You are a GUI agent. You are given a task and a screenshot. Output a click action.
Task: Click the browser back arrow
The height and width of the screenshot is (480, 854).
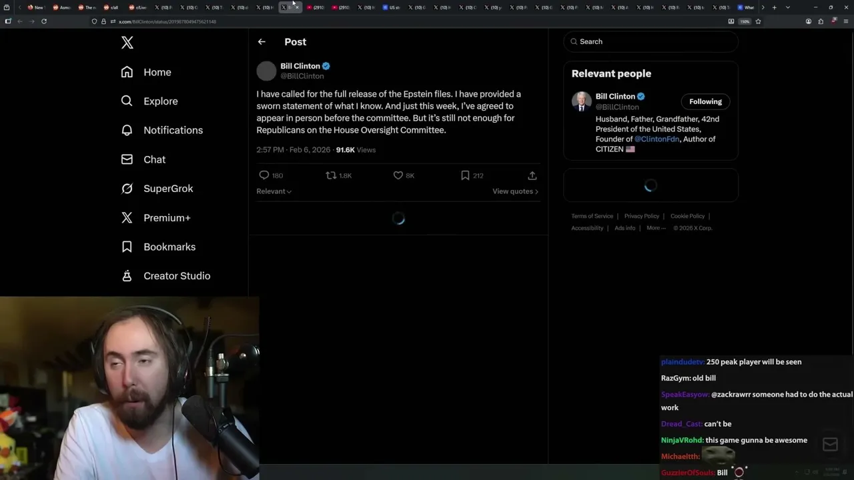pyautogui.click(x=20, y=21)
